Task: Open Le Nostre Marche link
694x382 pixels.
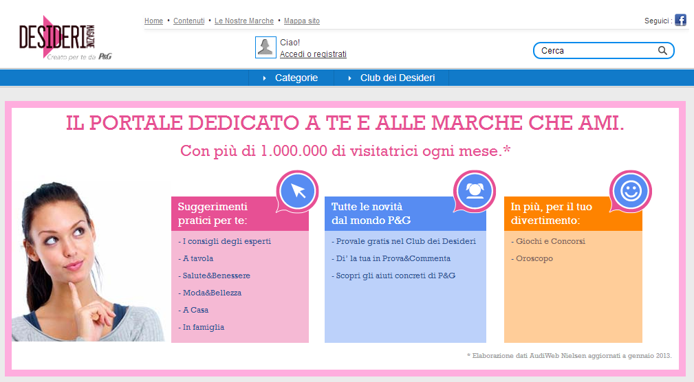Action: pos(244,21)
